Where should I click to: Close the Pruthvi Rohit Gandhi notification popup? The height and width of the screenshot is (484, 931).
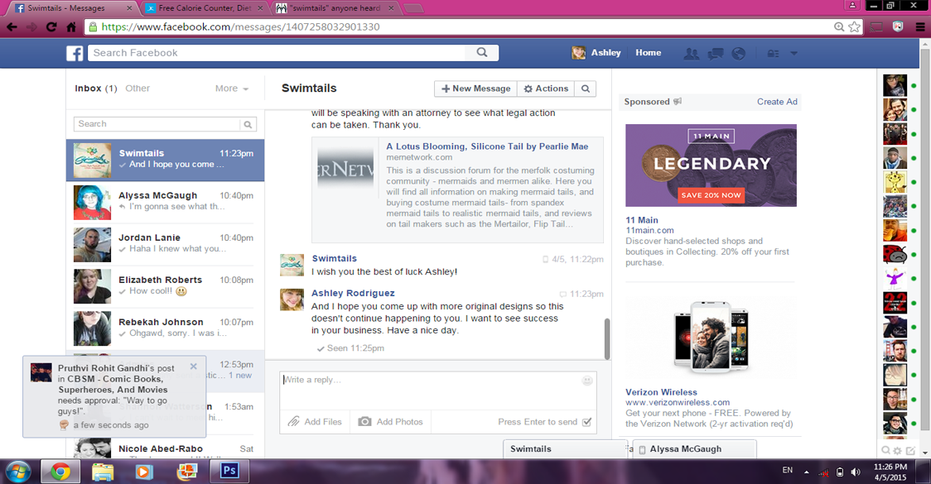(194, 367)
